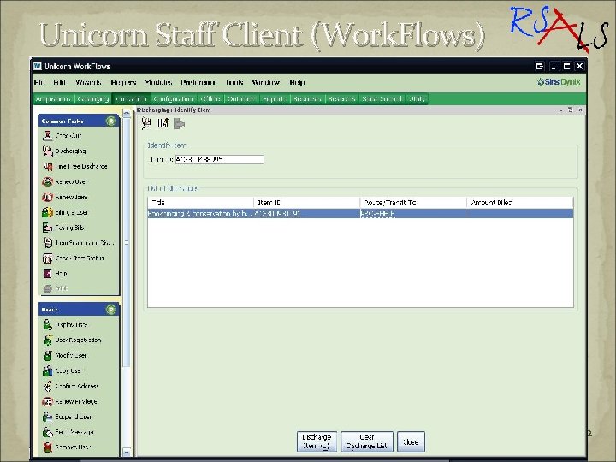
Task: Sort by the Amount Billed column header
Action: (x=520, y=203)
